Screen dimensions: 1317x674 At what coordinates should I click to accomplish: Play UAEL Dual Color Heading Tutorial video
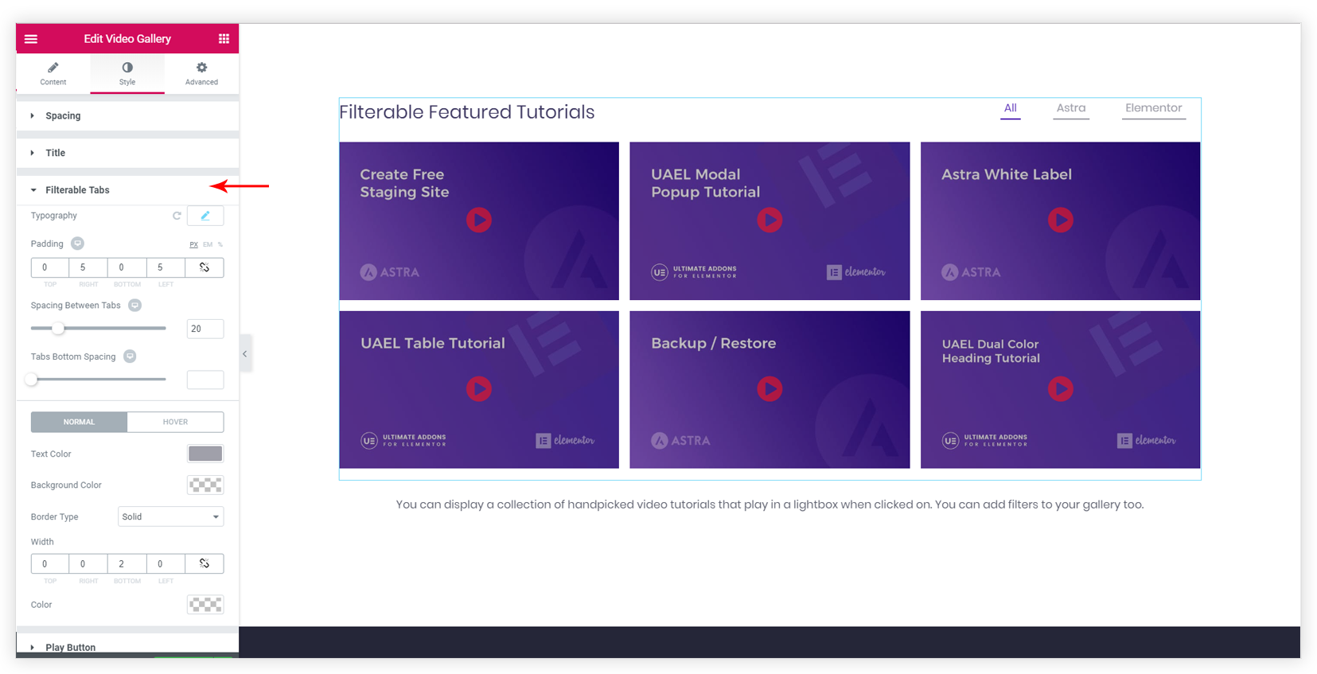(x=1061, y=388)
